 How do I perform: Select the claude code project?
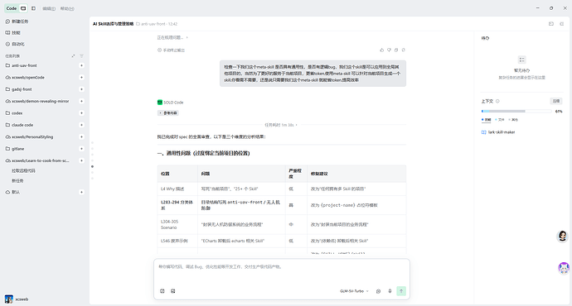tap(19, 125)
